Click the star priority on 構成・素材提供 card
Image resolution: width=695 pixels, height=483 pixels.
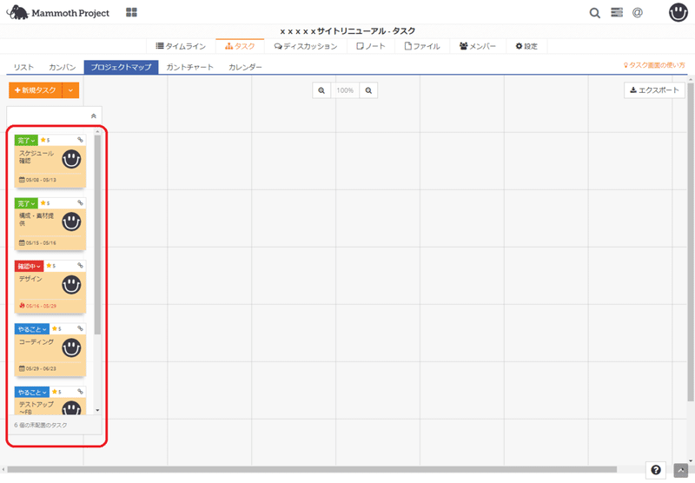pyautogui.click(x=45, y=203)
